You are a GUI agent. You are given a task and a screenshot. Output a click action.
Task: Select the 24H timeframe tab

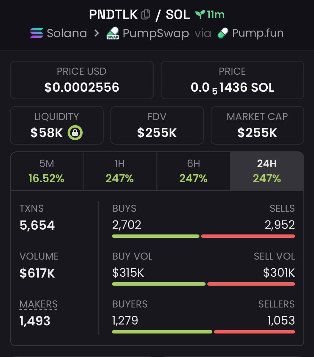(x=267, y=171)
